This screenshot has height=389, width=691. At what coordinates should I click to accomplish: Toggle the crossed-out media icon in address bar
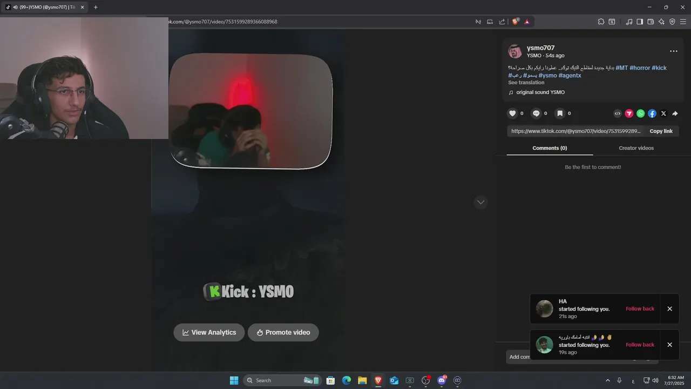point(478,22)
